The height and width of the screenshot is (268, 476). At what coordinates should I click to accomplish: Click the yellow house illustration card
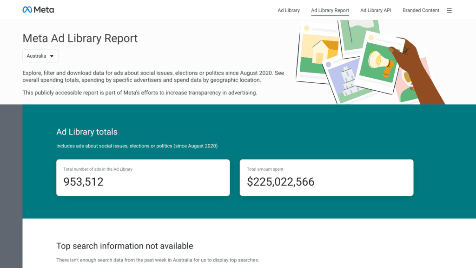pos(320,51)
